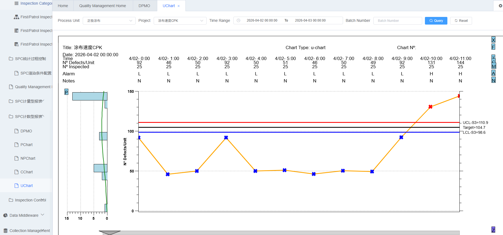503x235 pixels.
Task: Click the UCL-S3=110.9 label
Action: click(475, 123)
